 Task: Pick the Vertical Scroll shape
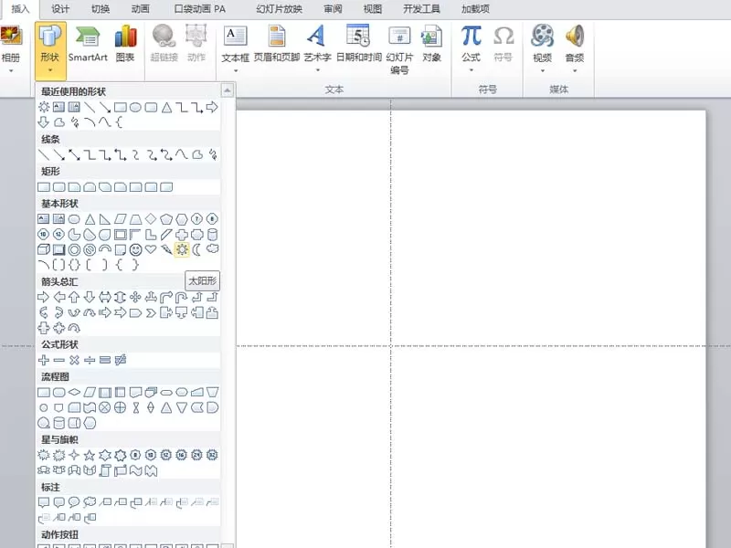tap(105, 470)
